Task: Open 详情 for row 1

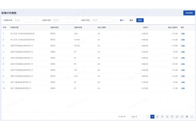Action: pos(183,33)
